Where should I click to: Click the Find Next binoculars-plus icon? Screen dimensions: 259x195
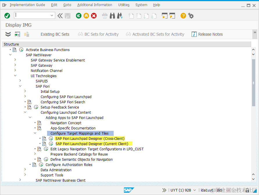[120, 16]
